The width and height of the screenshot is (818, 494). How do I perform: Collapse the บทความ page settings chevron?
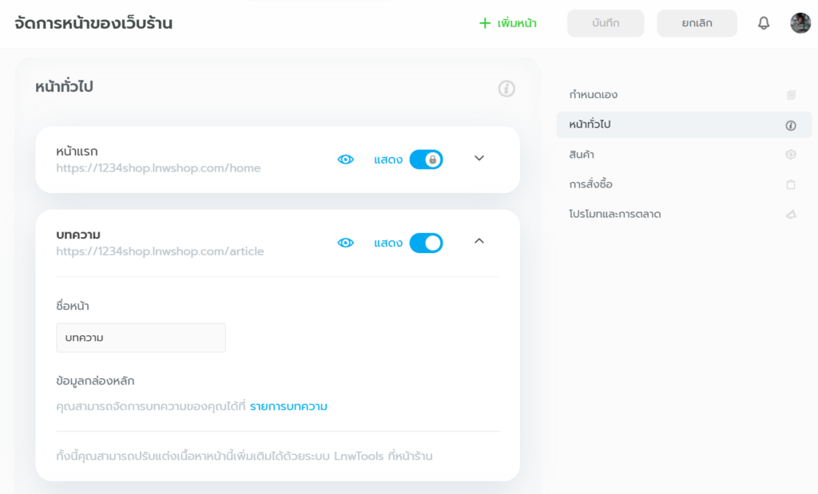pos(479,241)
